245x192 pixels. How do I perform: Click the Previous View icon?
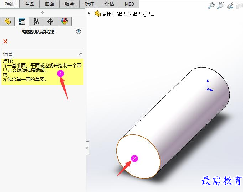[x=230, y=6]
